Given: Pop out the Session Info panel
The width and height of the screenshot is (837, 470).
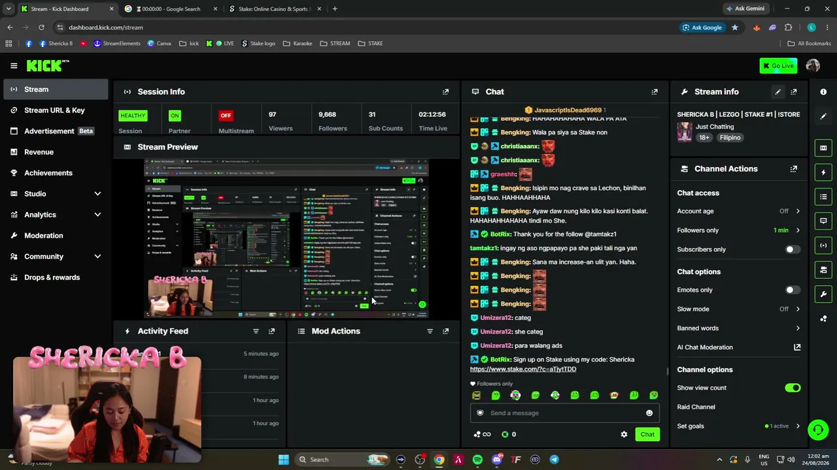Looking at the screenshot, I should [x=446, y=92].
